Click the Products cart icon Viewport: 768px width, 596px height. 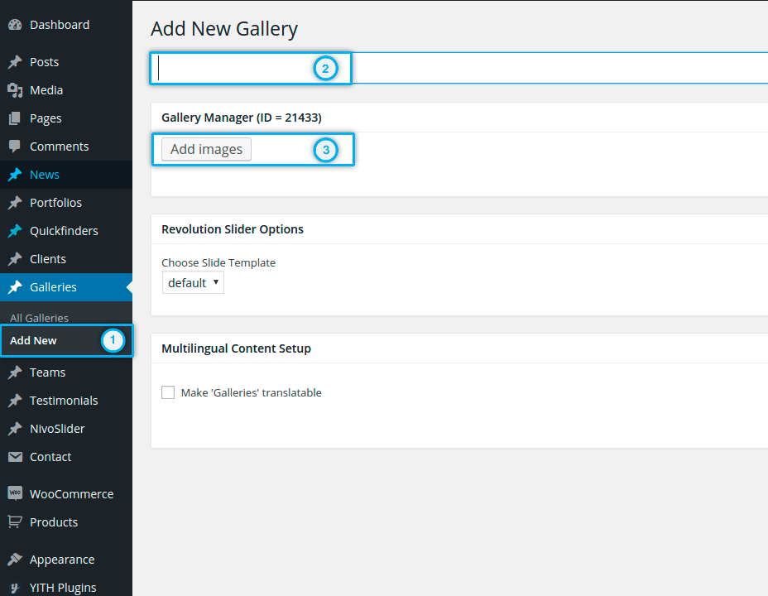(x=15, y=522)
